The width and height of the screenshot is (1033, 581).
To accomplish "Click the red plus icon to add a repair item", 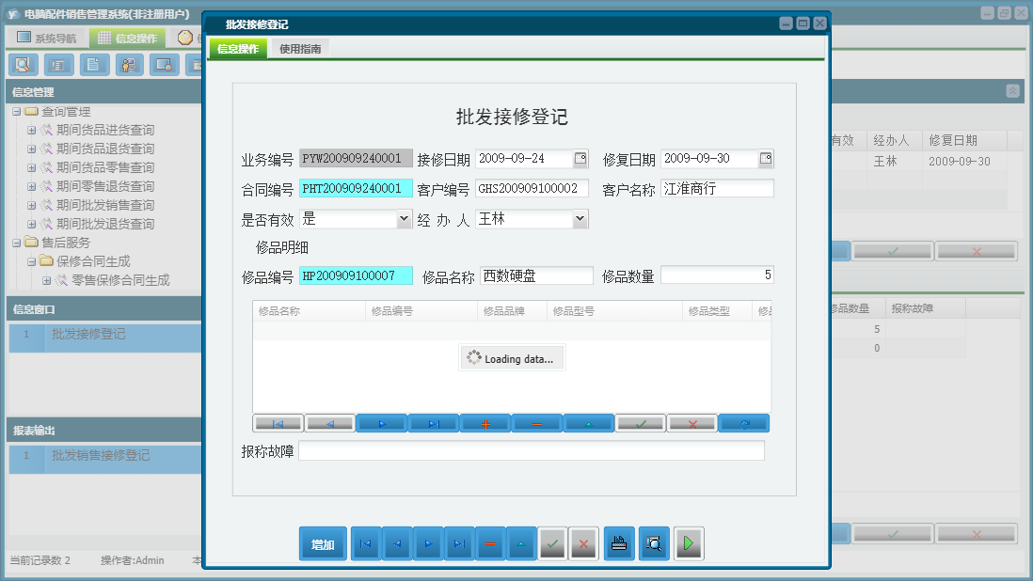I will point(485,423).
